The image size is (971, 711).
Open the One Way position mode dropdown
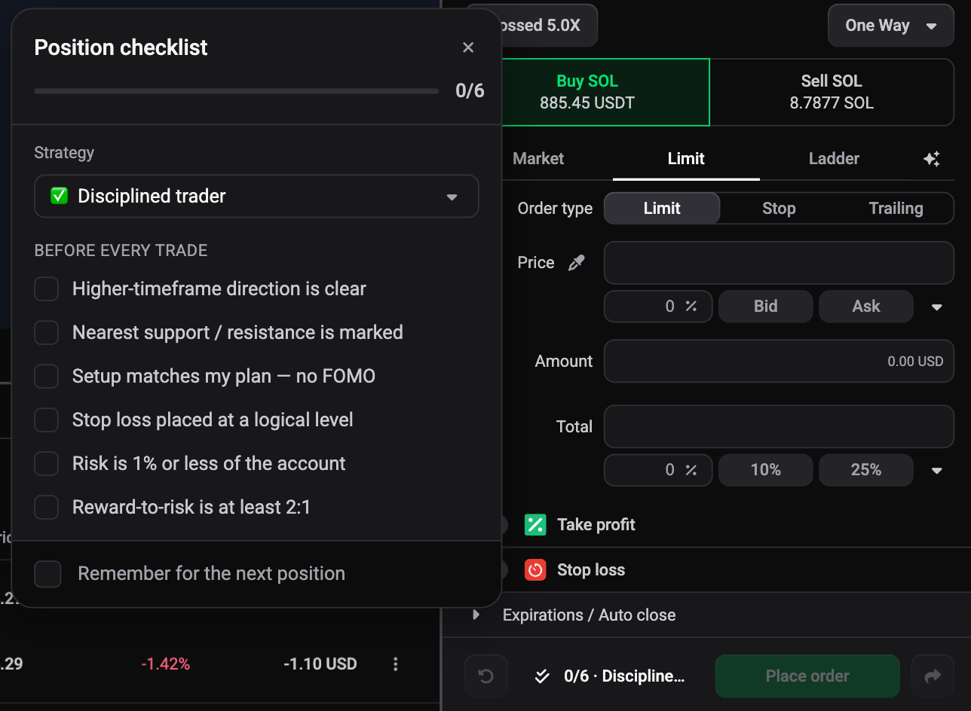pos(891,26)
